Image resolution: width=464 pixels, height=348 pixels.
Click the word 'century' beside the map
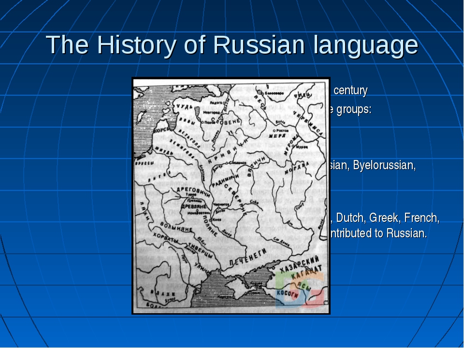coord(350,90)
